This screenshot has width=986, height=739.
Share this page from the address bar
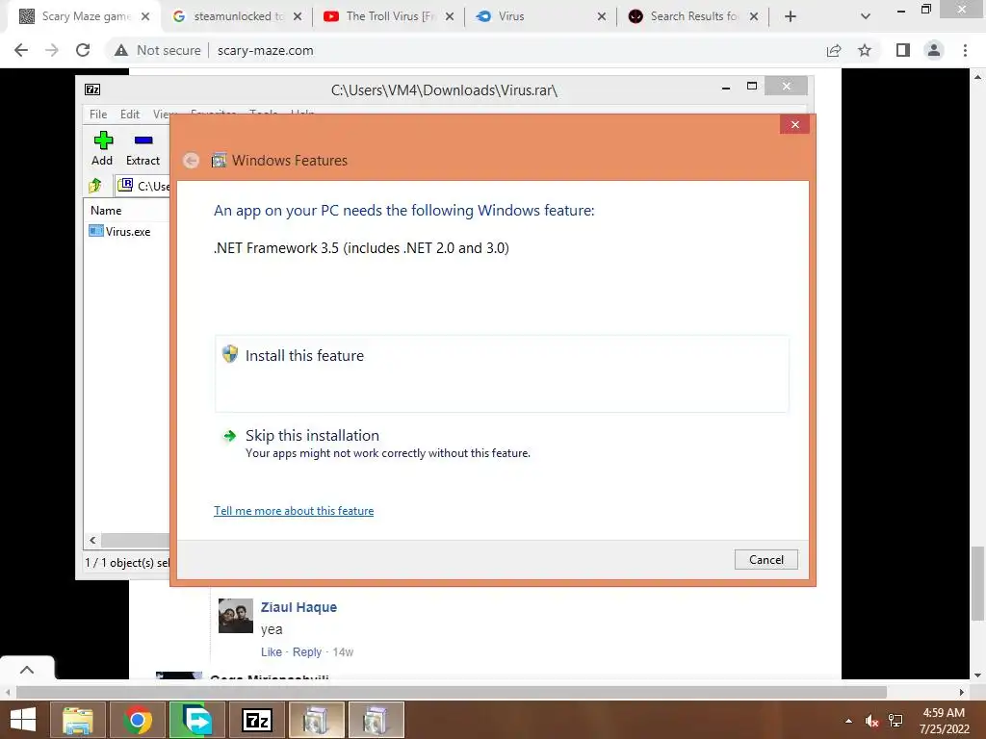click(x=834, y=50)
